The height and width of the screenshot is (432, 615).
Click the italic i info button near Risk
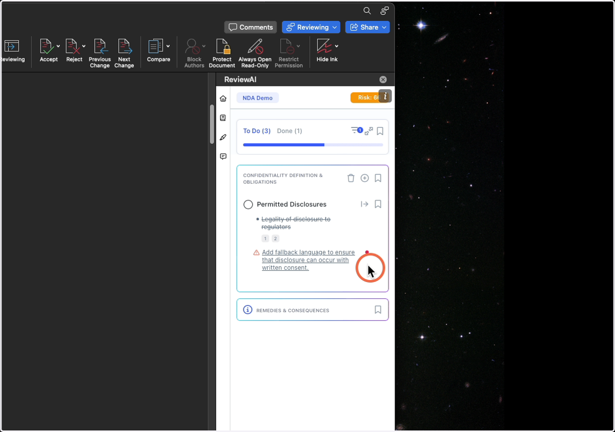point(385,96)
